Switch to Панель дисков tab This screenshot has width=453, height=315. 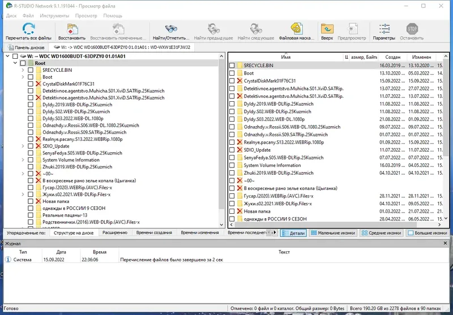[x=26, y=48]
